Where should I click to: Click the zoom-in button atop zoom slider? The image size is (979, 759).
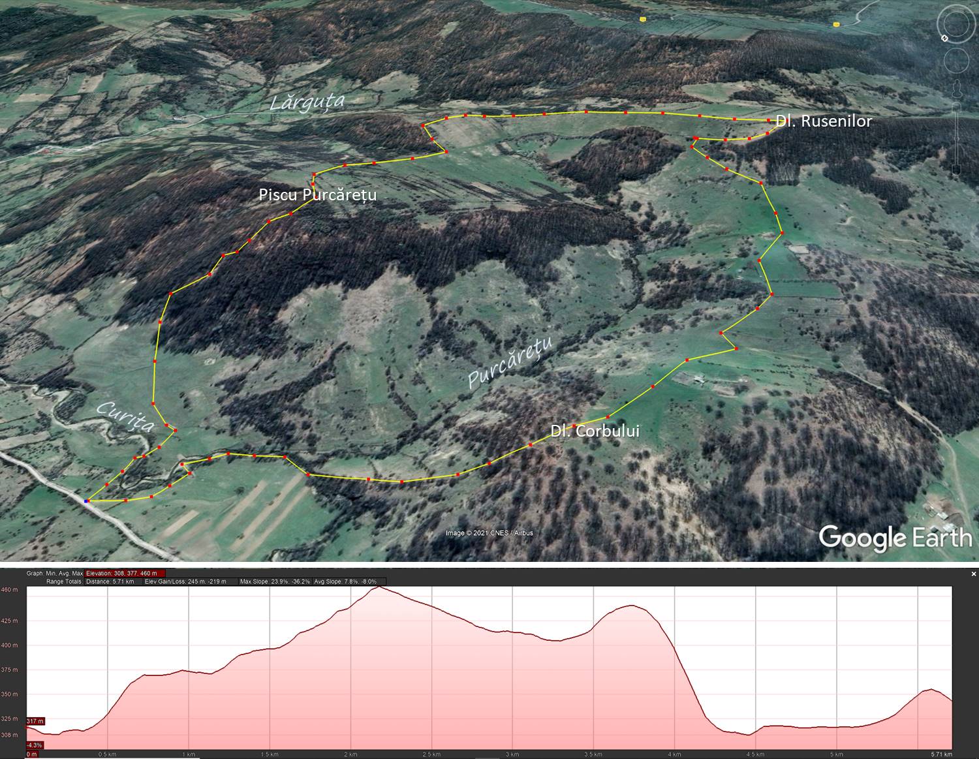tap(957, 106)
